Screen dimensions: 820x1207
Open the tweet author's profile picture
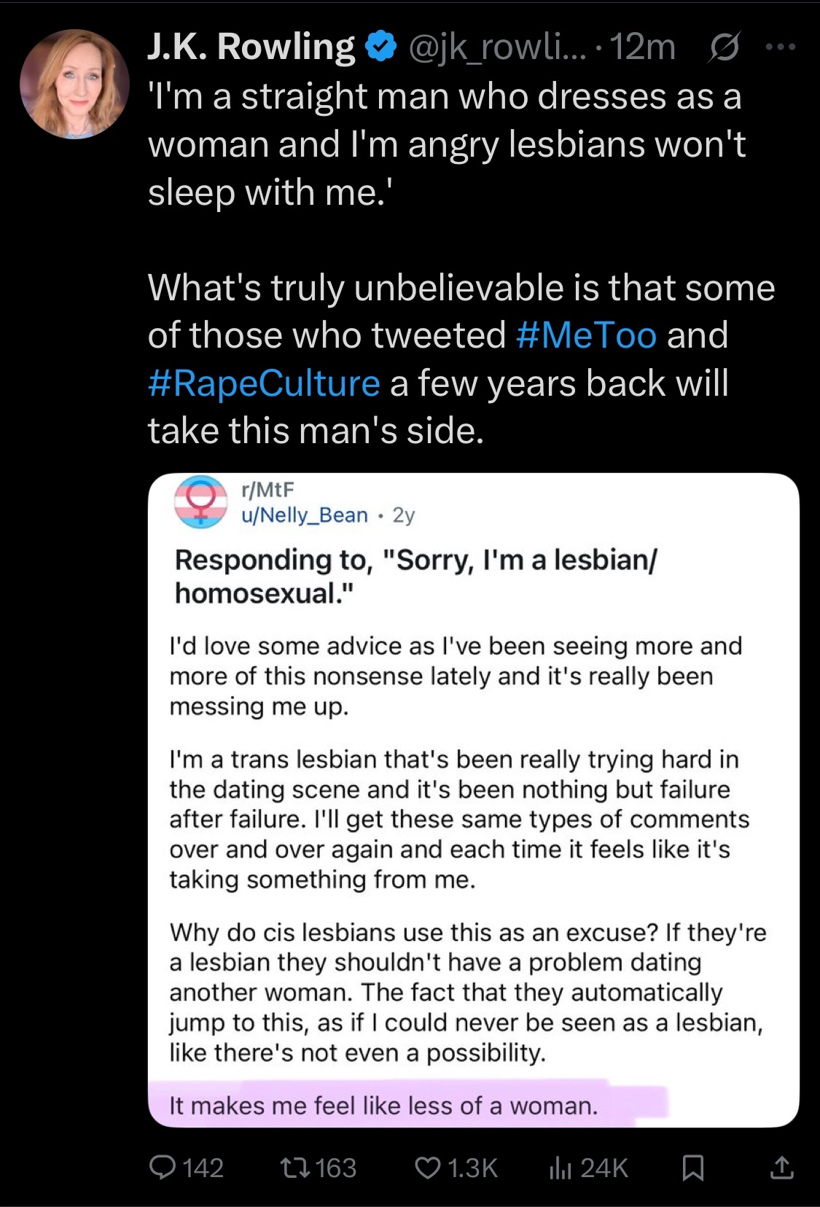74,84
